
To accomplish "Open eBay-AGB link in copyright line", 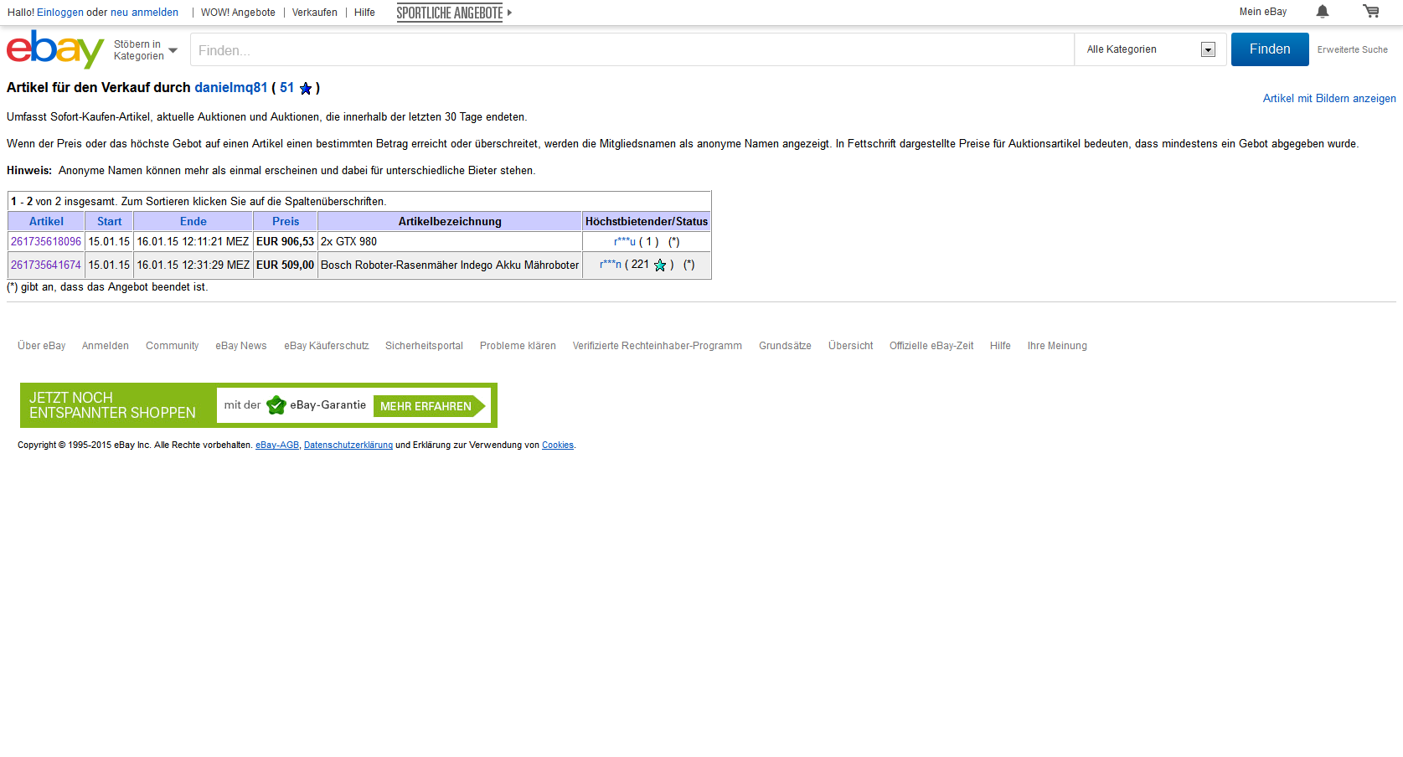I will (x=277, y=445).
